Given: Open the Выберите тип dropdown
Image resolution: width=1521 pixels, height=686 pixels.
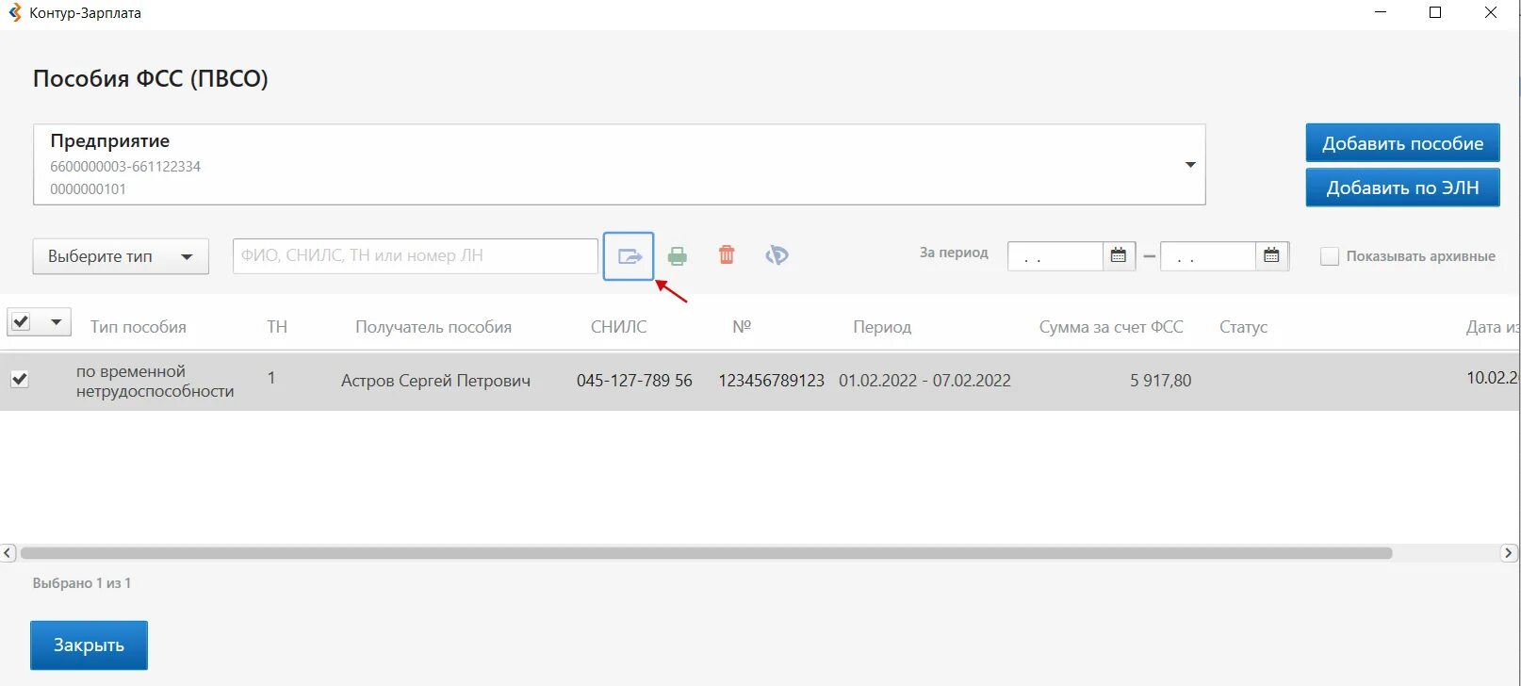Looking at the screenshot, I should [x=121, y=256].
